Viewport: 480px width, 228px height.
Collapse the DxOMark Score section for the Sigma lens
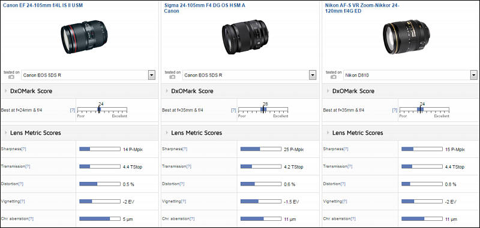pyautogui.click(x=167, y=91)
